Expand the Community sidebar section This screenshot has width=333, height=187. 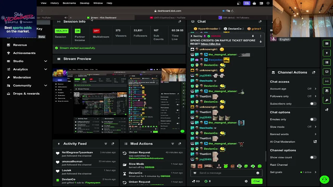point(46,85)
